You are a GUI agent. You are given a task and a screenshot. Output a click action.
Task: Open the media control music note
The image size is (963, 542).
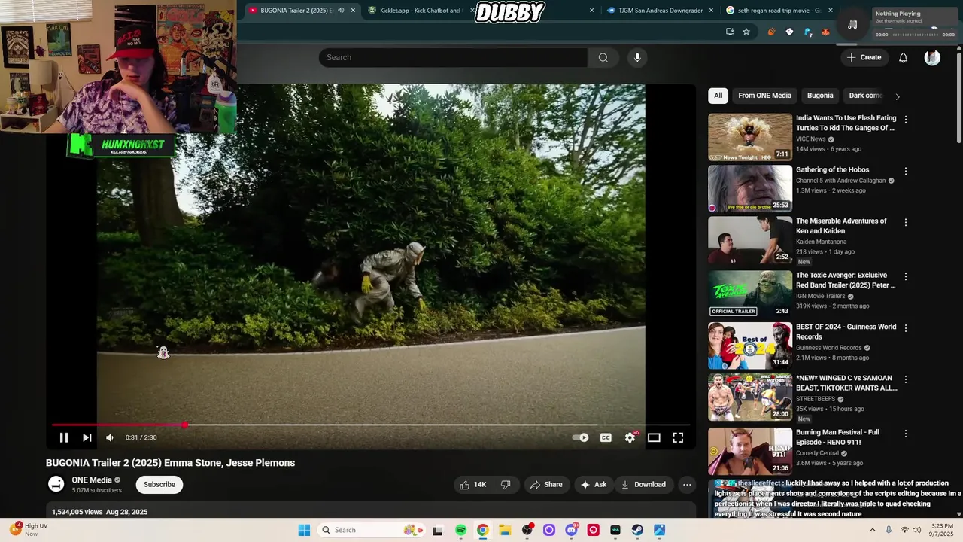click(852, 25)
